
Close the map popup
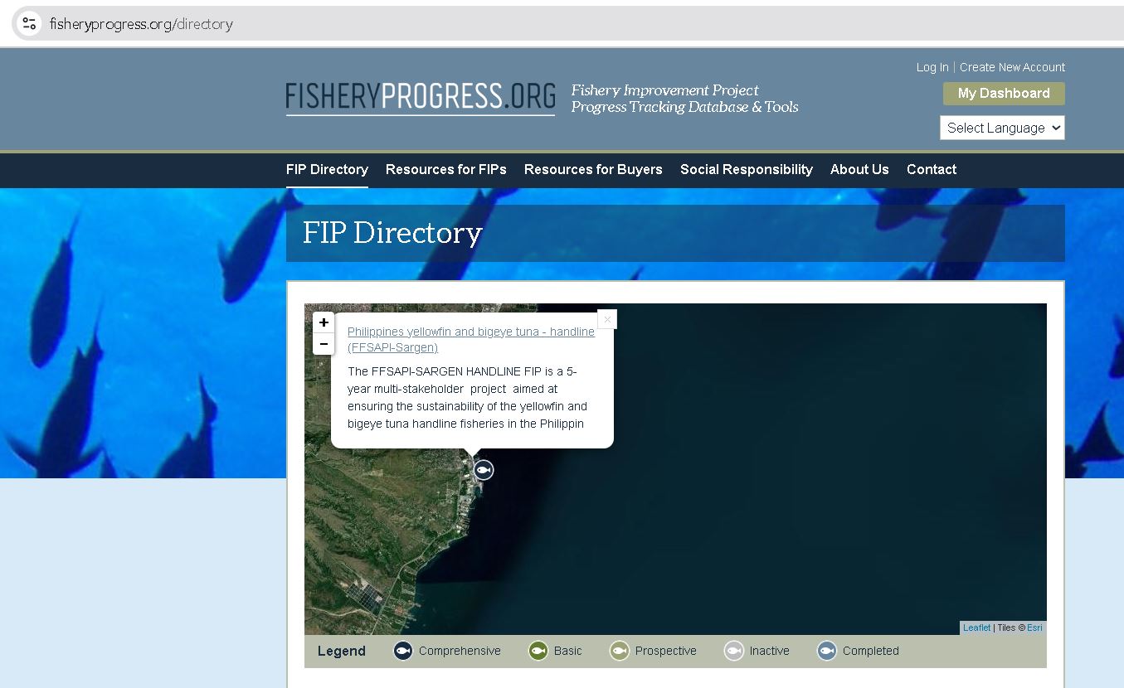click(x=607, y=319)
